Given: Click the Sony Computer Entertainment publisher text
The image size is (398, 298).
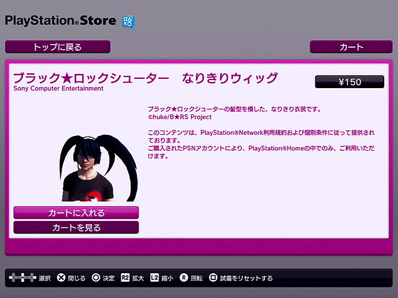Looking at the screenshot, I should click(x=58, y=88).
